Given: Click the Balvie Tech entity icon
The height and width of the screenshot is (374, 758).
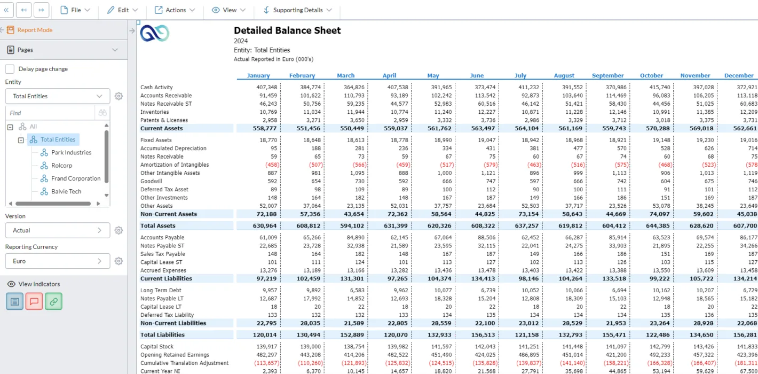Looking at the screenshot, I should click(x=45, y=191).
